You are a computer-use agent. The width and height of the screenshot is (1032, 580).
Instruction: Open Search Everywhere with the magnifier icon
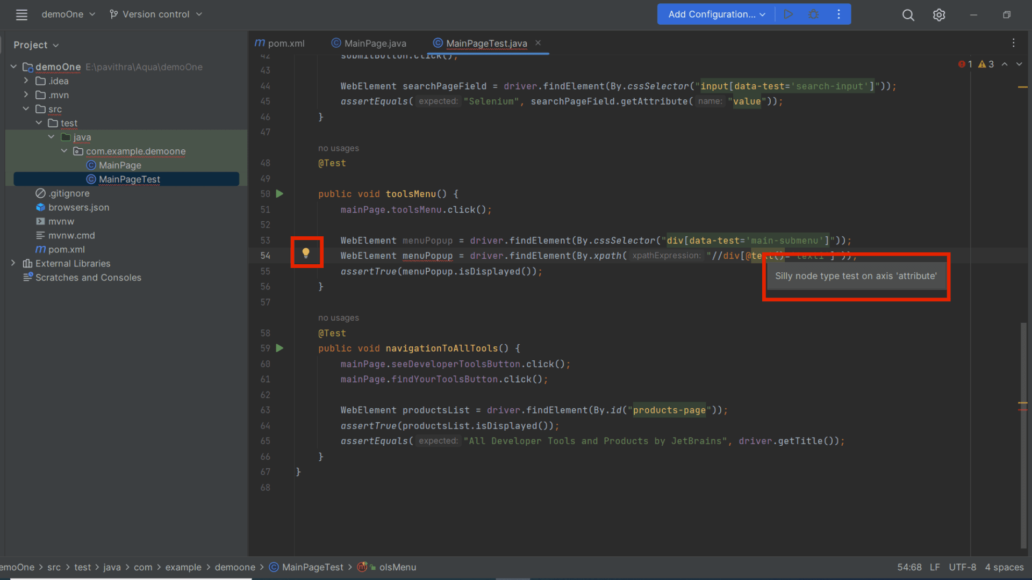point(908,15)
